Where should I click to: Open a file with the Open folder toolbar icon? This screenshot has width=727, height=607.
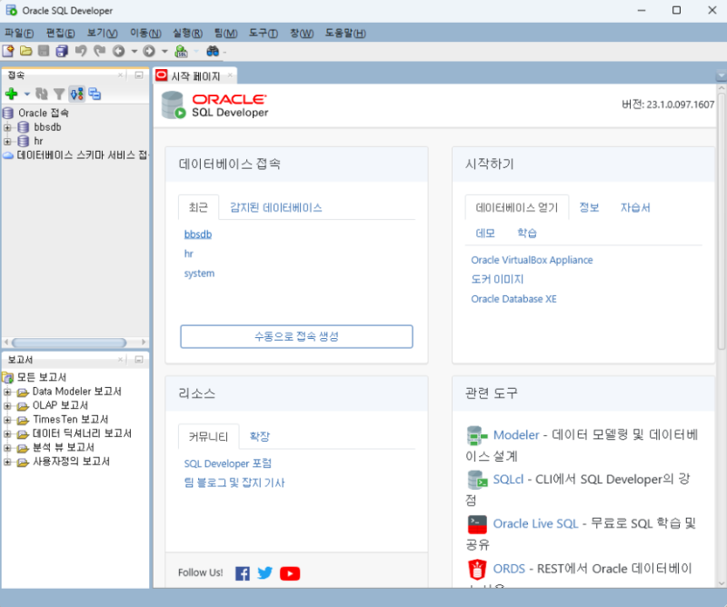coord(25,51)
